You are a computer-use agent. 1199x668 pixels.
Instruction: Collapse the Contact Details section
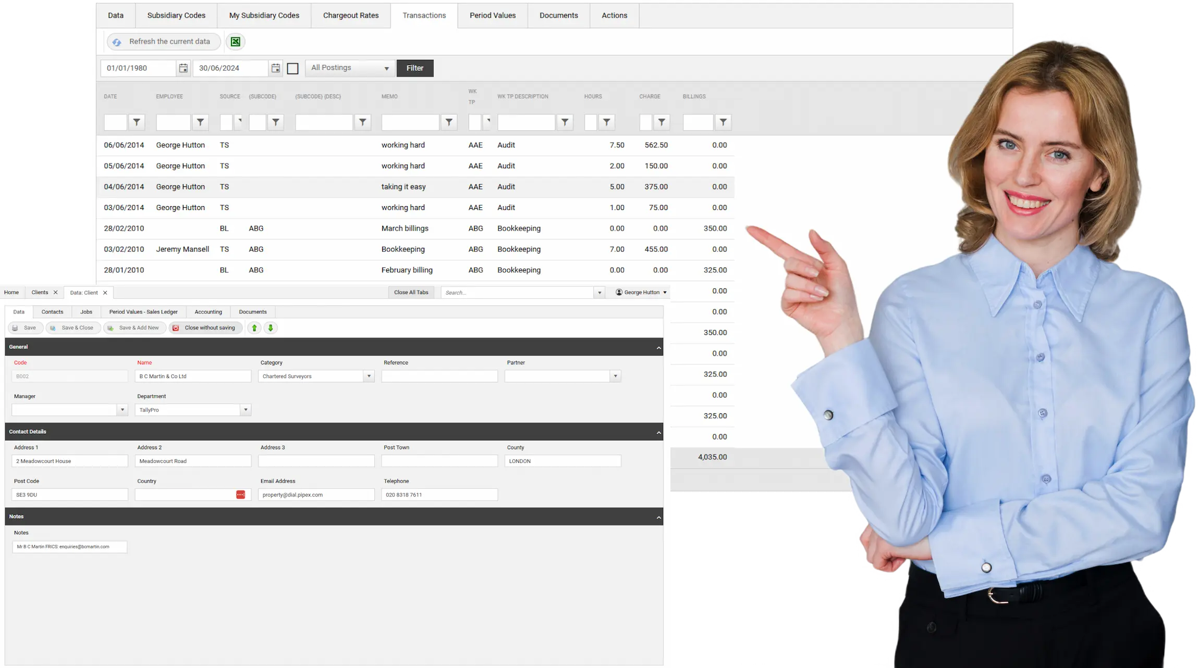click(x=658, y=432)
